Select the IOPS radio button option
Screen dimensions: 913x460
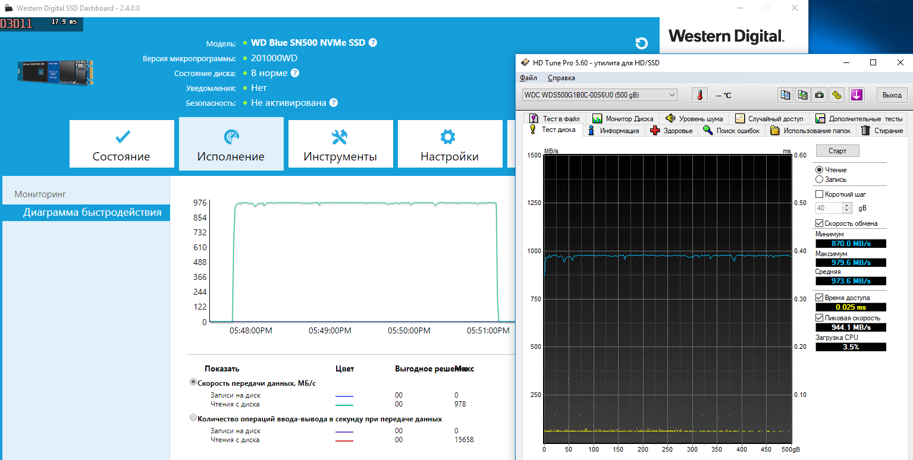pos(193,418)
